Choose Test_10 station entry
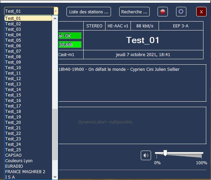 [28, 68]
